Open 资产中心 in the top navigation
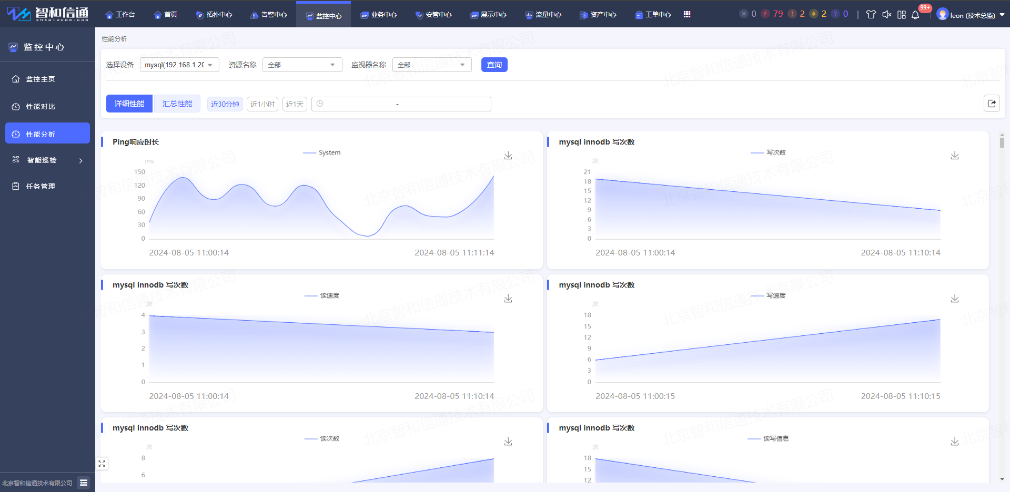 pyautogui.click(x=598, y=15)
